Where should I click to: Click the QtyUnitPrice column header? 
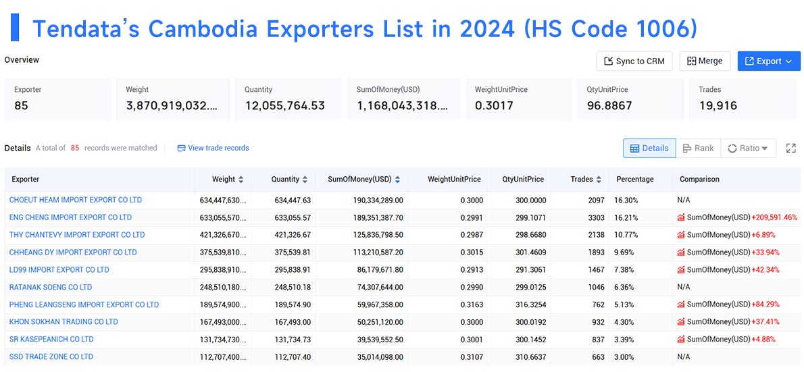pyautogui.click(x=523, y=180)
